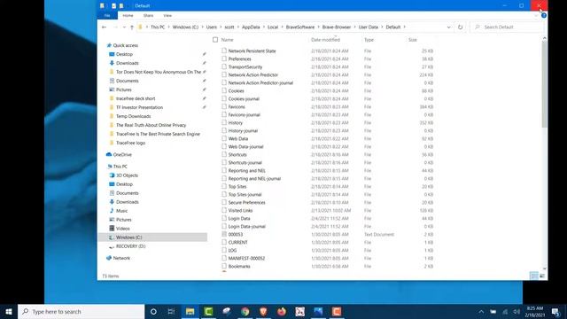Go to Windows (C:) in address bar

click(185, 27)
